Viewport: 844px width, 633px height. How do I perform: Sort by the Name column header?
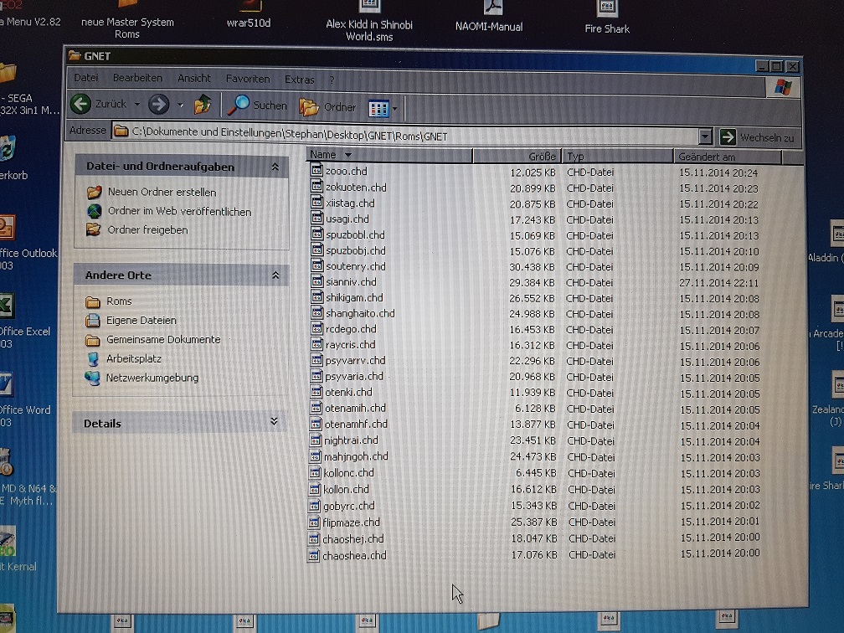(389, 155)
